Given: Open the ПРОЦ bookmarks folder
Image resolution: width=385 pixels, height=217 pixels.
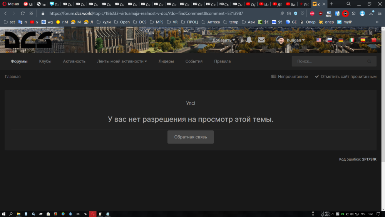Looking at the screenshot, I should click(x=189, y=22).
